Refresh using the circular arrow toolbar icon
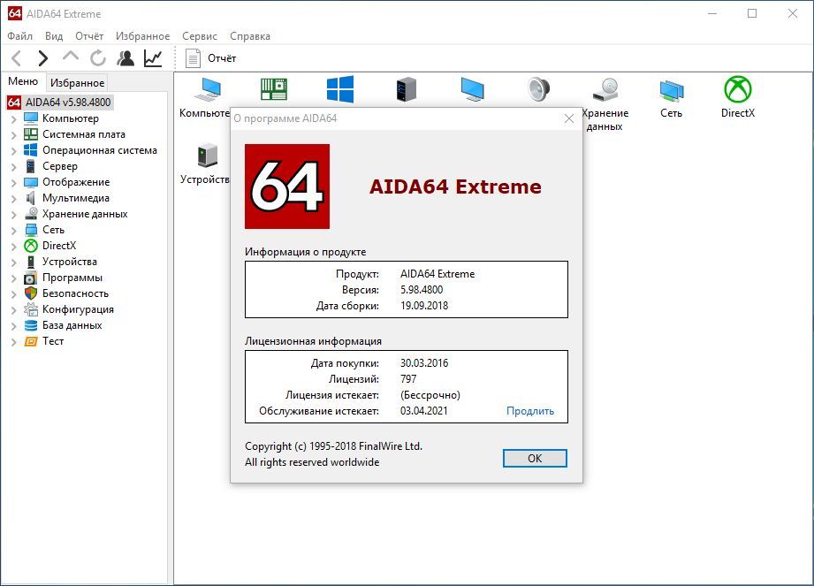This screenshot has width=814, height=586. tap(97, 58)
